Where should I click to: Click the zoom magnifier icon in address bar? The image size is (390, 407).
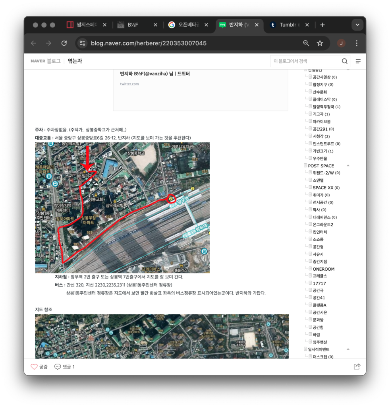[306, 43]
